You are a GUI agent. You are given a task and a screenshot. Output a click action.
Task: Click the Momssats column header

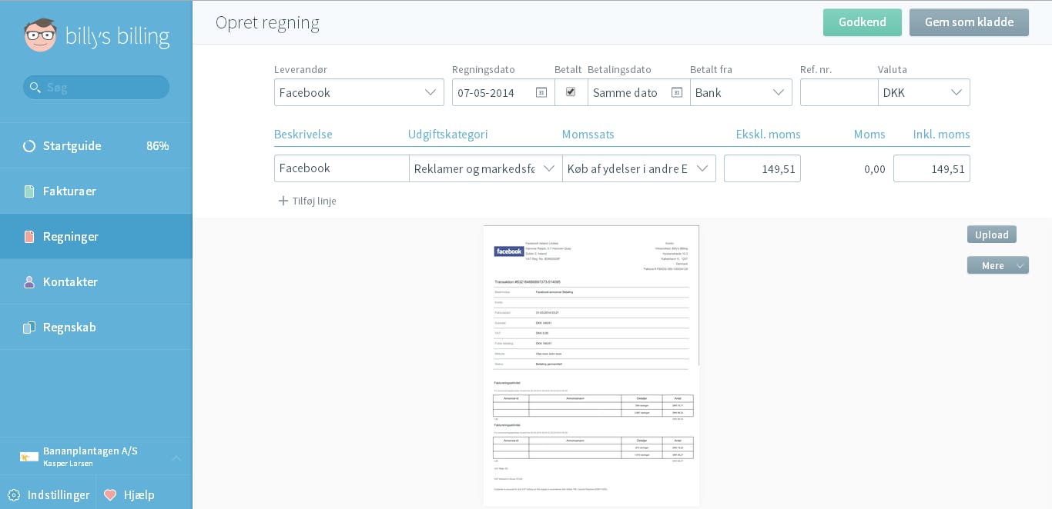point(588,135)
